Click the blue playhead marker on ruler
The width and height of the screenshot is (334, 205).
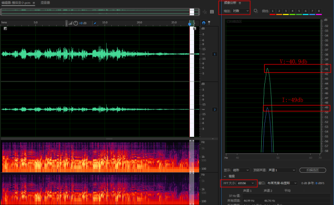pos(189,24)
